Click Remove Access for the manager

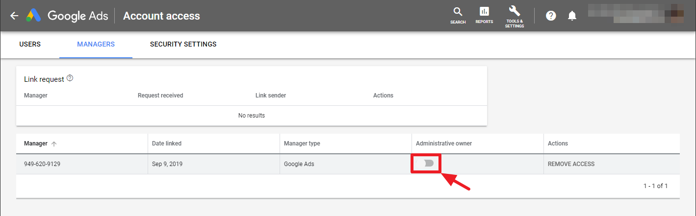(571, 164)
